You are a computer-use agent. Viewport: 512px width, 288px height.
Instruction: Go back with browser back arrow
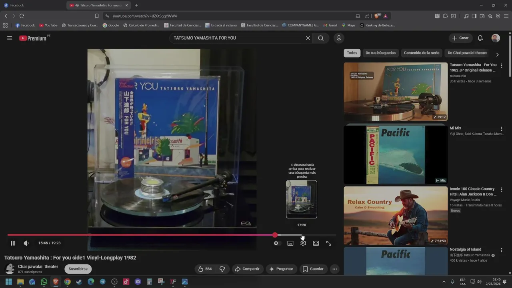pyautogui.click(x=6, y=16)
